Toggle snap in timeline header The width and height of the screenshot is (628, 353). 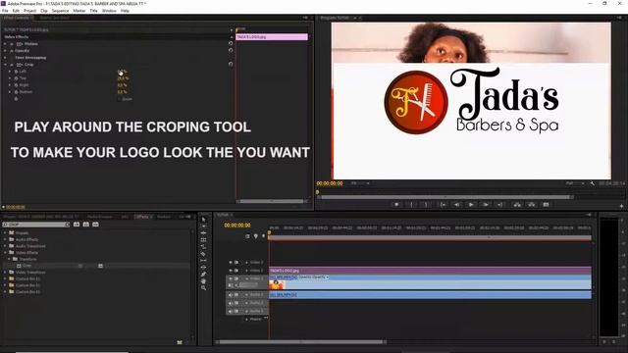coord(247,236)
